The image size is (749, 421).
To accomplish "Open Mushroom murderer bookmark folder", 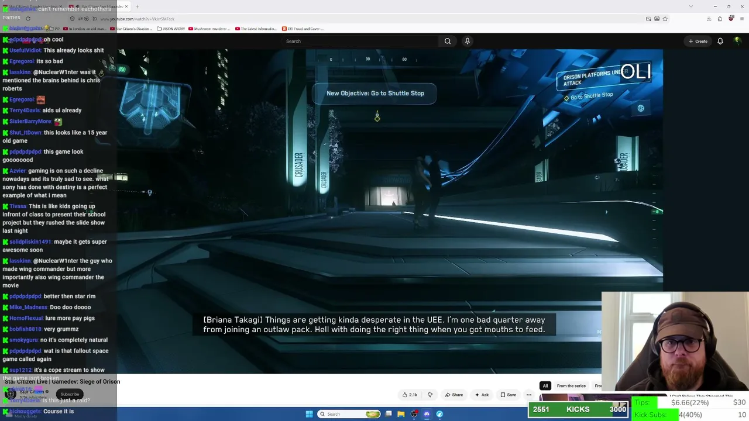I will (209, 29).
